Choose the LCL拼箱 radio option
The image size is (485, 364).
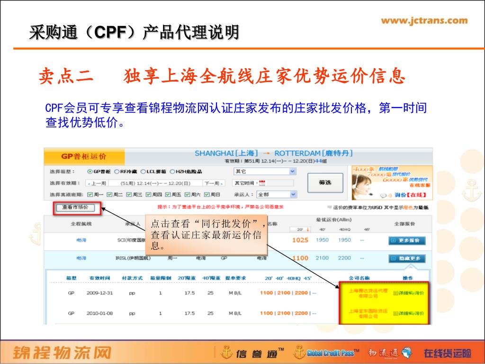pyautogui.click(x=143, y=172)
